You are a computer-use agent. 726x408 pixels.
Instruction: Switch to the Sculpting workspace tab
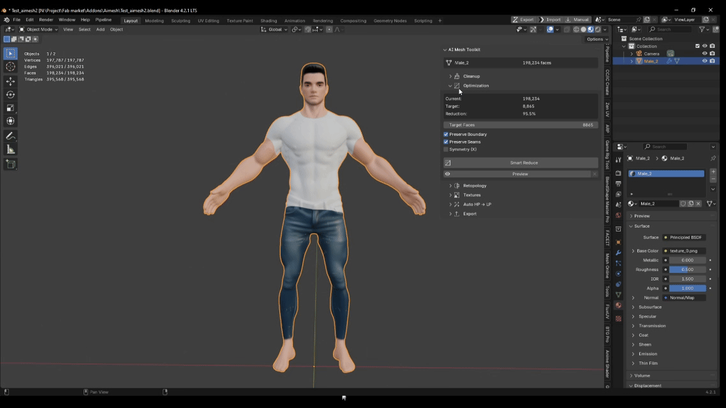[181, 20]
